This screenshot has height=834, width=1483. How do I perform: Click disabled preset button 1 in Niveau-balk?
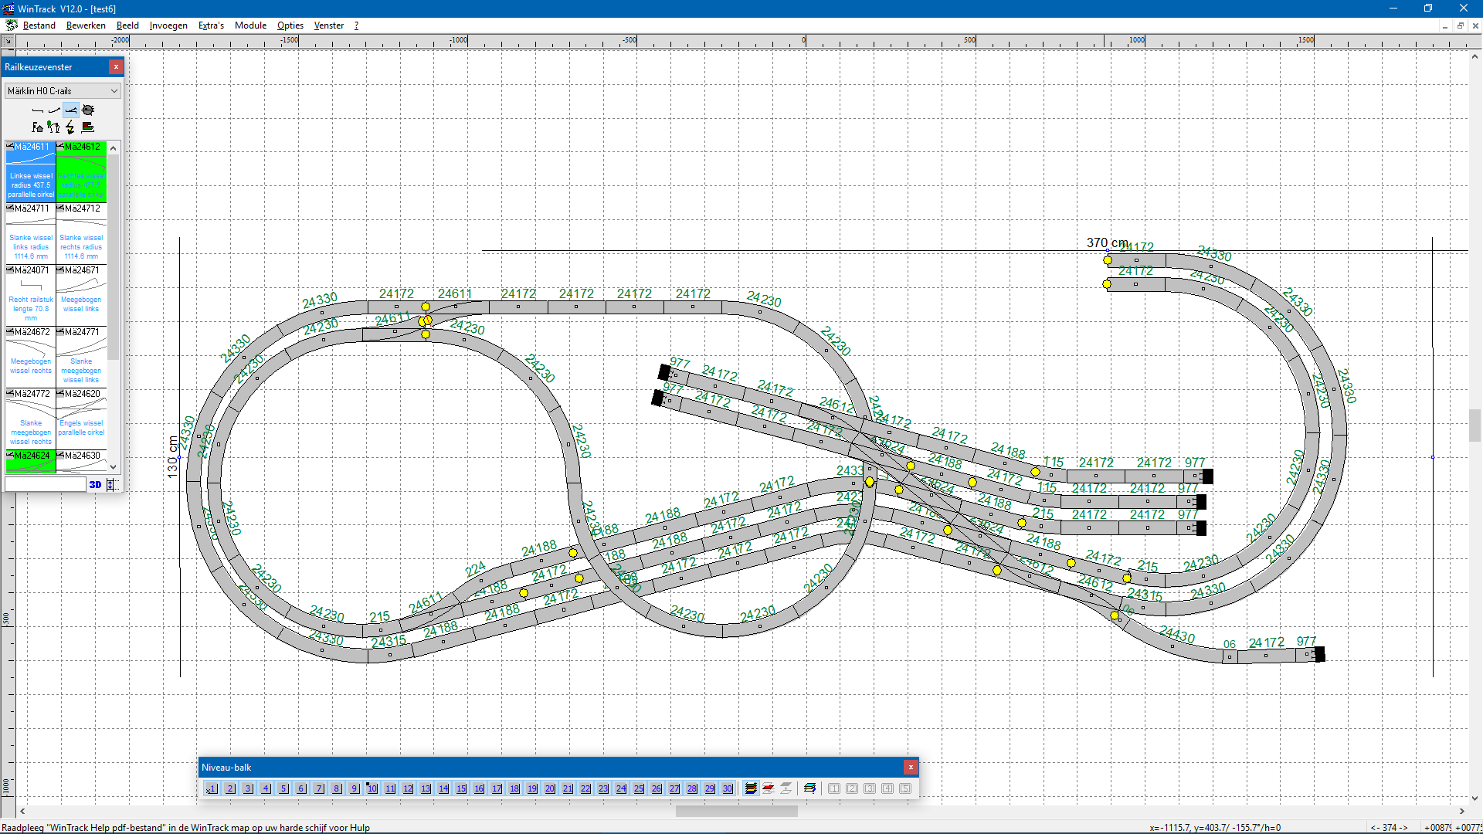pyautogui.click(x=834, y=788)
